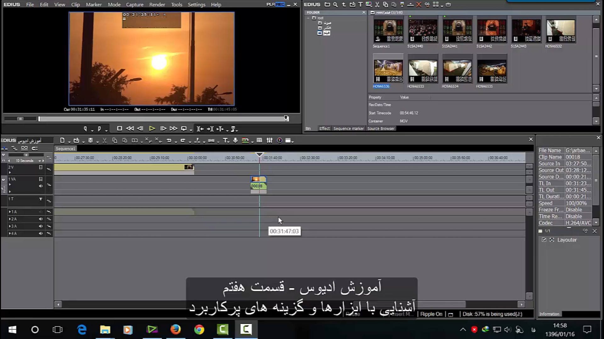Open the audio mixer sliders icon
604x339 pixels.
click(270, 141)
